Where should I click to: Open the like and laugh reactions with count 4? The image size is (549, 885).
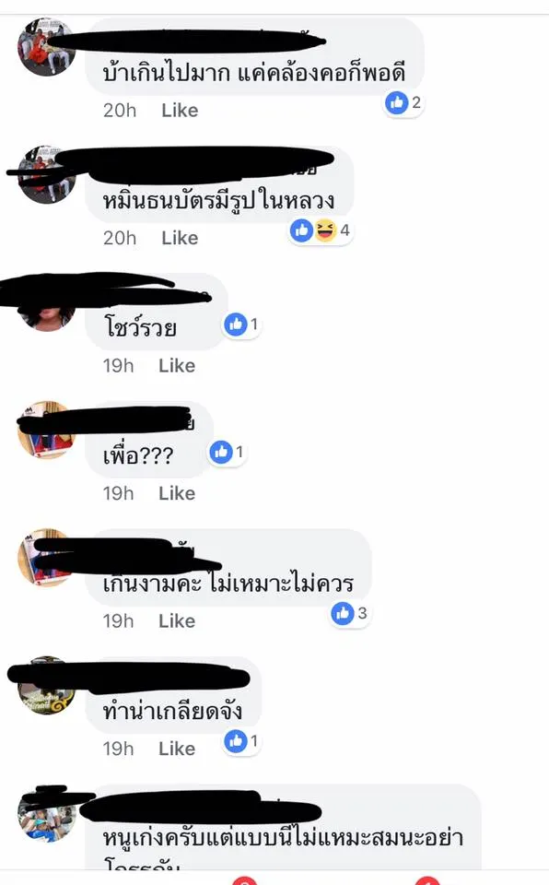321,230
